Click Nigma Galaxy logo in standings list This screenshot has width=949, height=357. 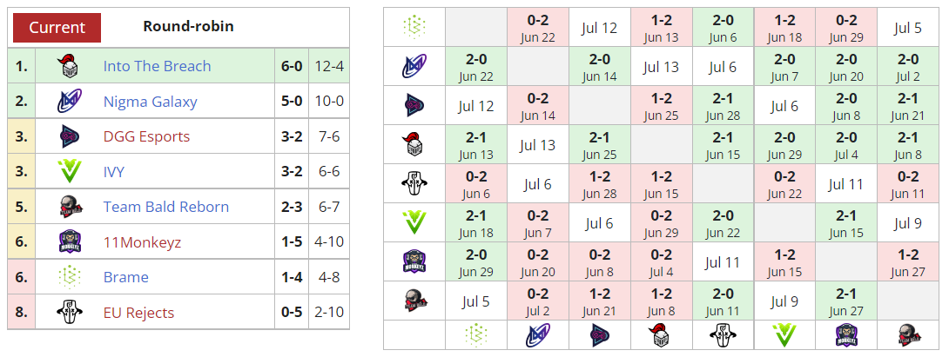point(69,102)
